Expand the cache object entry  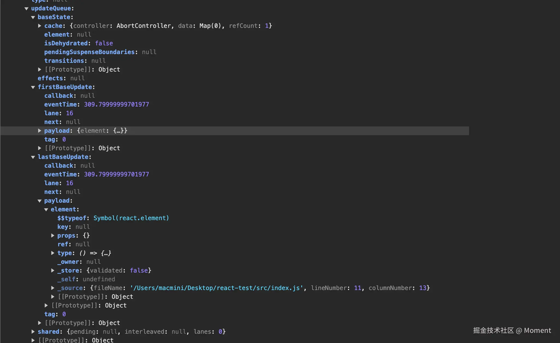click(40, 26)
